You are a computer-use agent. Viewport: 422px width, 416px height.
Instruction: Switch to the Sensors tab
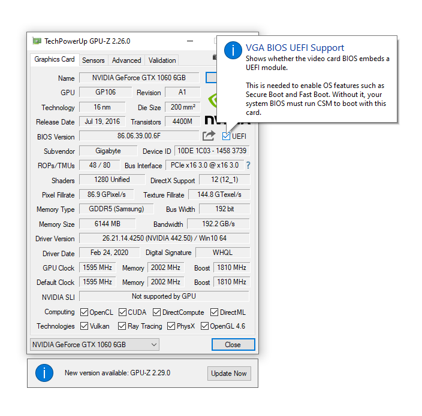(x=93, y=60)
